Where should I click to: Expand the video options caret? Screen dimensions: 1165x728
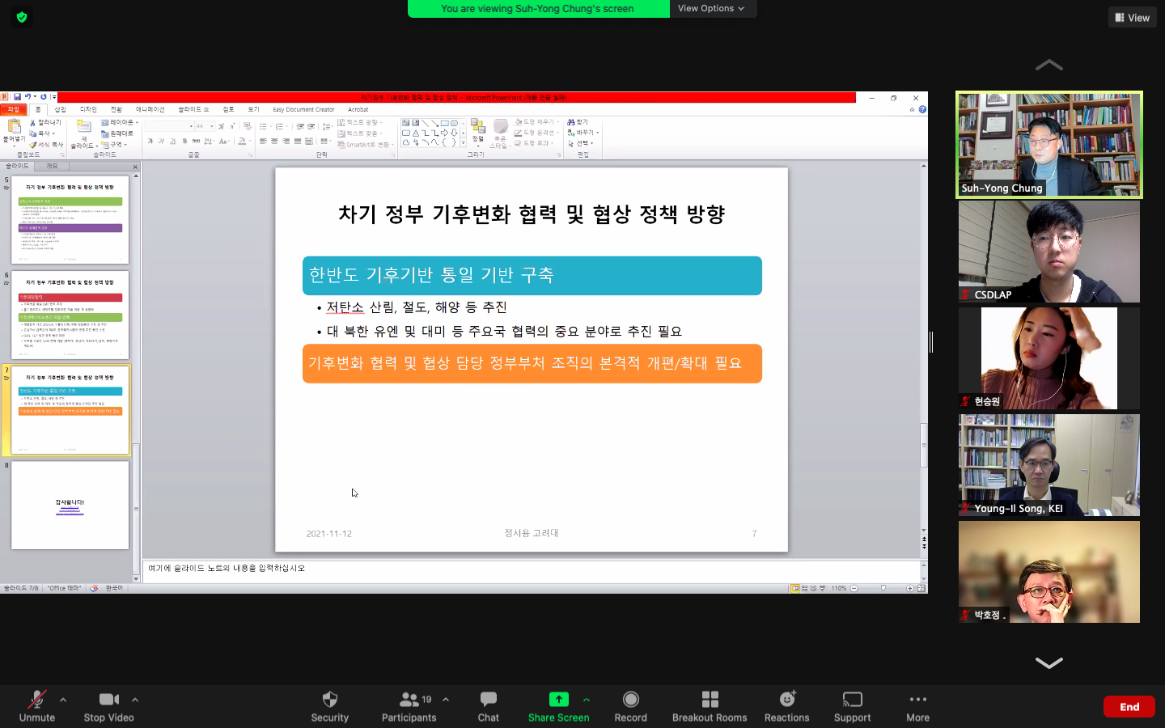point(135,700)
